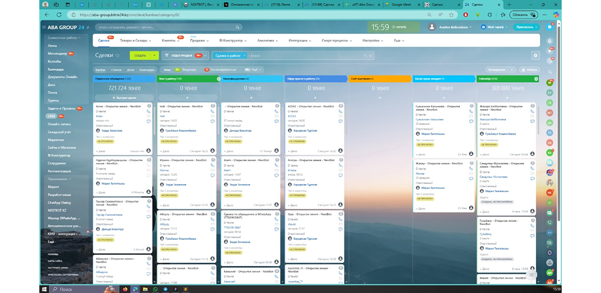The width and height of the screenshot is (601, 293).
Task: Switch to Календарь view
Action: click(147, 70)
